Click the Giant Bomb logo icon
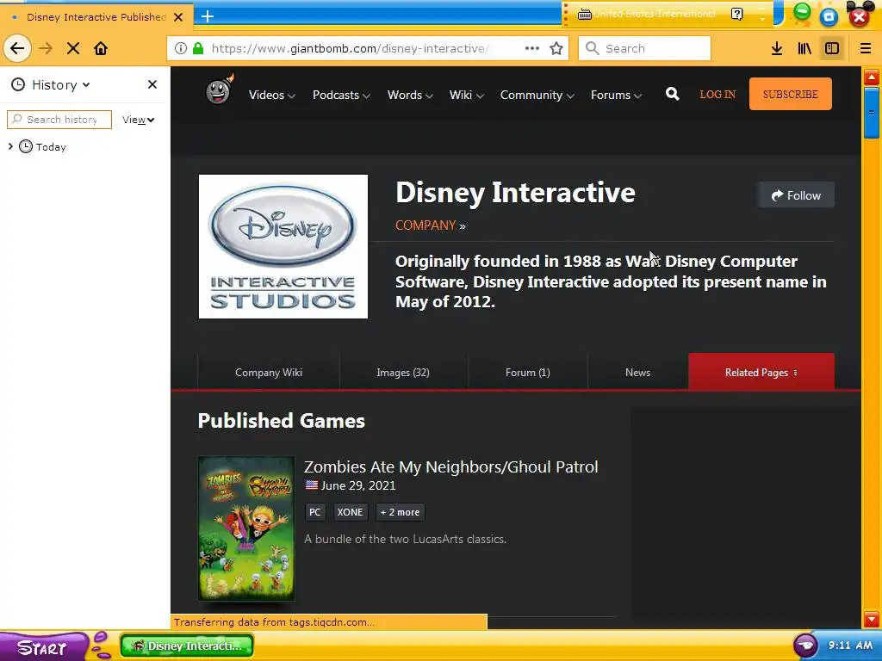This screenshot has width=882, height=661. (219, 90)
